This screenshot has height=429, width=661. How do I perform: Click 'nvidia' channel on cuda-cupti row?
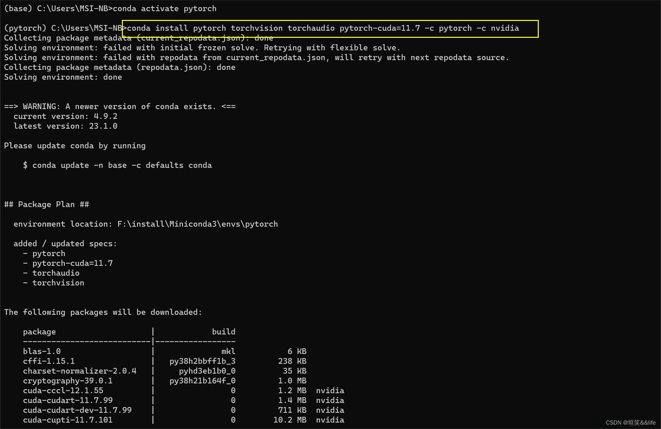[x=330, y=420]
